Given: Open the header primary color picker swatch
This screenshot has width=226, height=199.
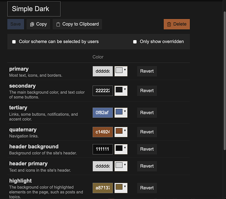Looking at the screenshot, I should 121,166.
